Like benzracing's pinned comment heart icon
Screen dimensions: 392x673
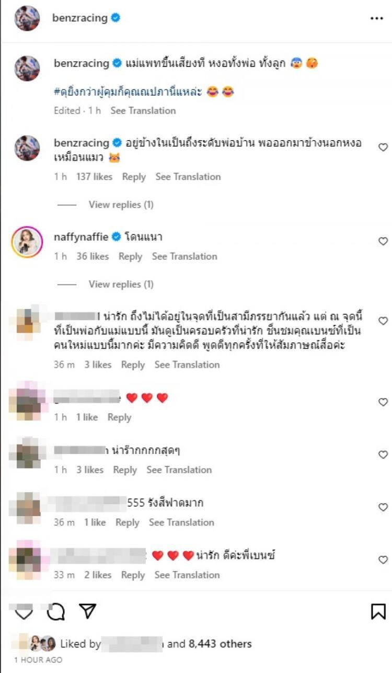coord(383,147)
